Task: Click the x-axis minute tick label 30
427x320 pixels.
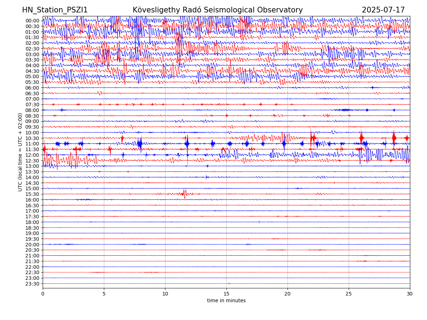Action: point(410,294)
